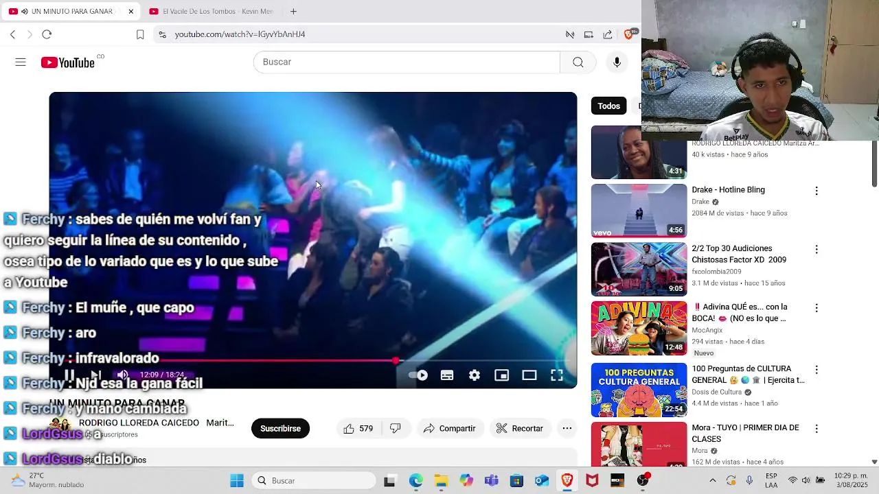
Task: Open the YouTube hamburger guide menu
Action: (21, 62)
